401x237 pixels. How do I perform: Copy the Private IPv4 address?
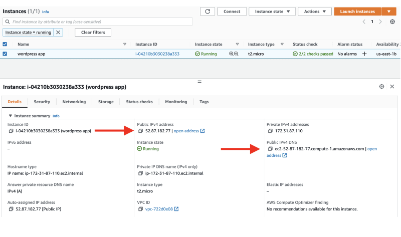pos(270,131)
